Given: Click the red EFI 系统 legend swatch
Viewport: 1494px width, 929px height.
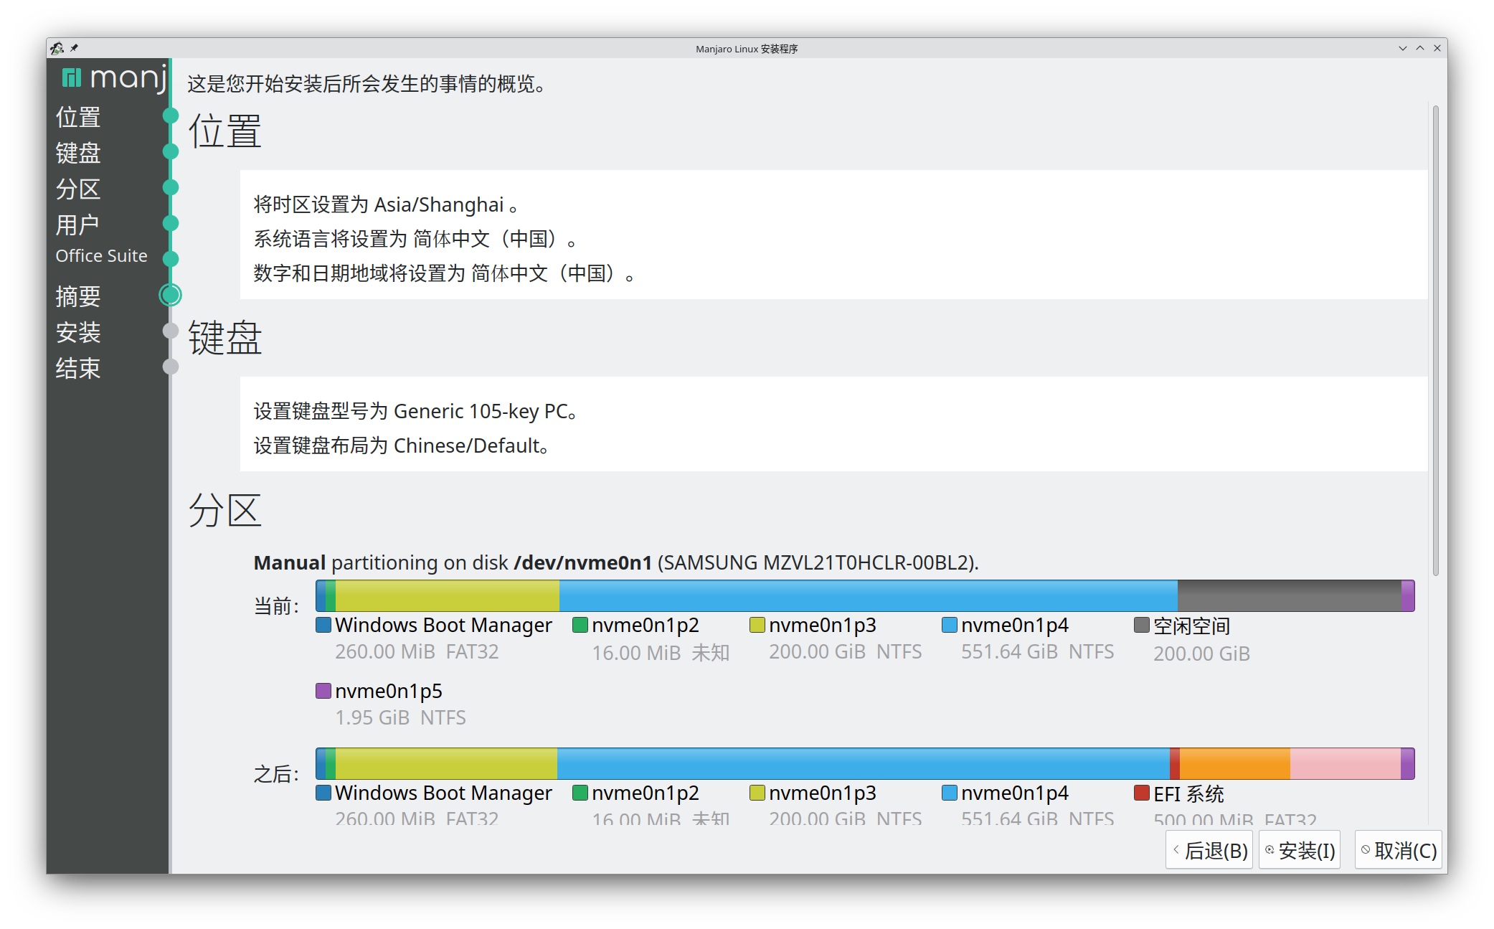Looking at the screenshot, I should 1141,793.
